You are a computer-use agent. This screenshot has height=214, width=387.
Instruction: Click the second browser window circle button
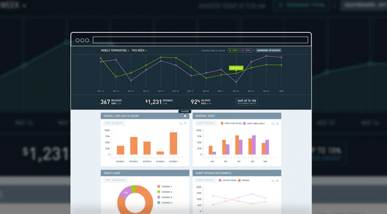[82, 40]
